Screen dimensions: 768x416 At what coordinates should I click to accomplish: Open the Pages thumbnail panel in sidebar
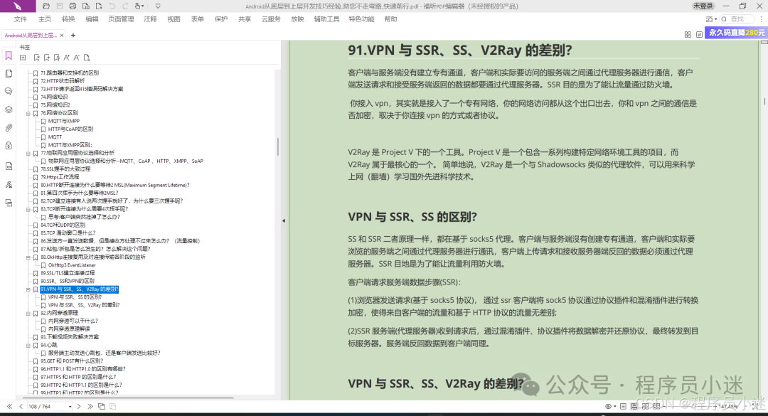click(9, 73)
